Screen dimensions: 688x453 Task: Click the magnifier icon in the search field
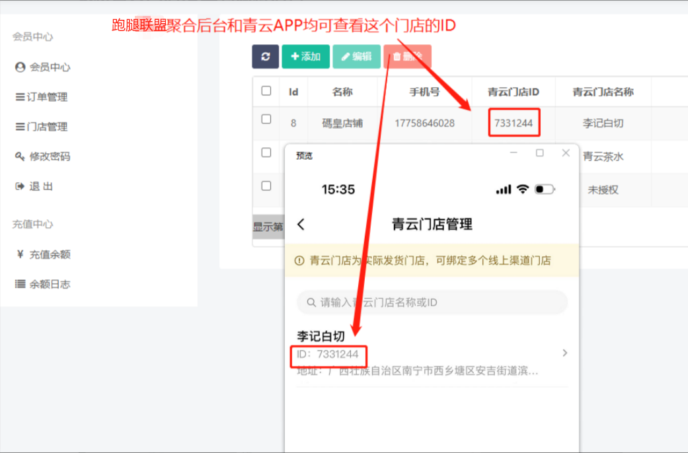coord(311,302)
